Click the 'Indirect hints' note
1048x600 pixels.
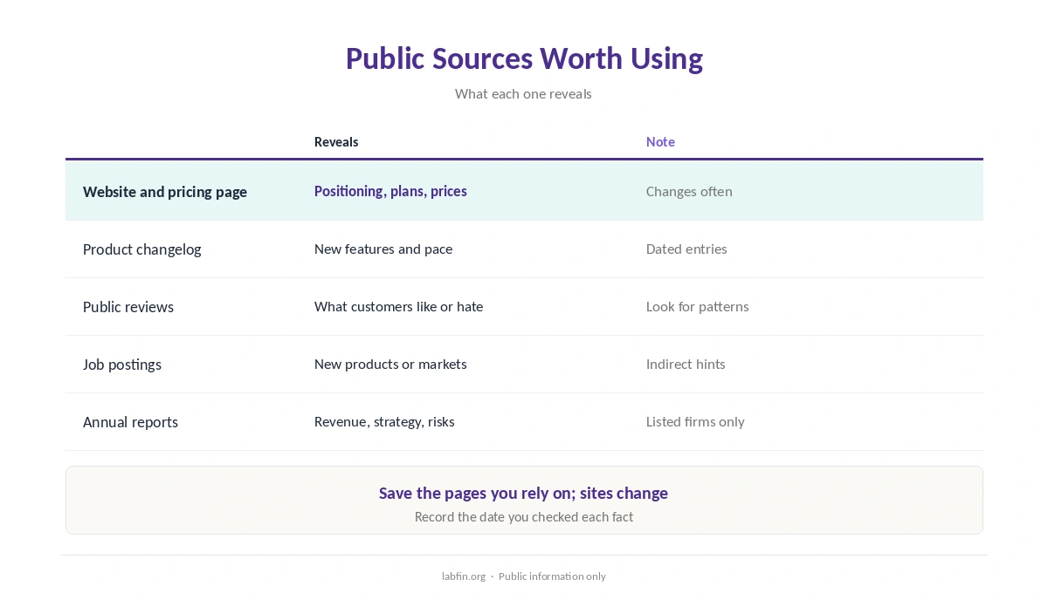tap(686, 364)
